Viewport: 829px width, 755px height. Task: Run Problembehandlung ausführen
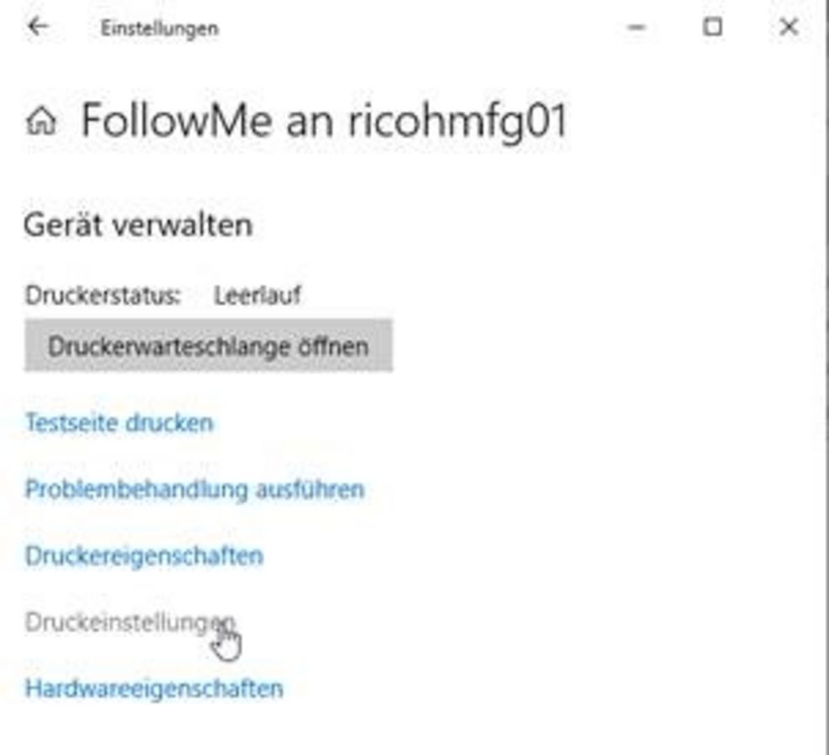(x=195, y=490)
